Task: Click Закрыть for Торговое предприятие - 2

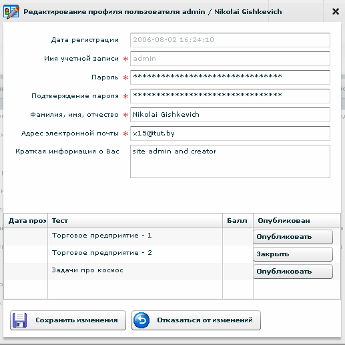Action: click(x=293, y=254)
